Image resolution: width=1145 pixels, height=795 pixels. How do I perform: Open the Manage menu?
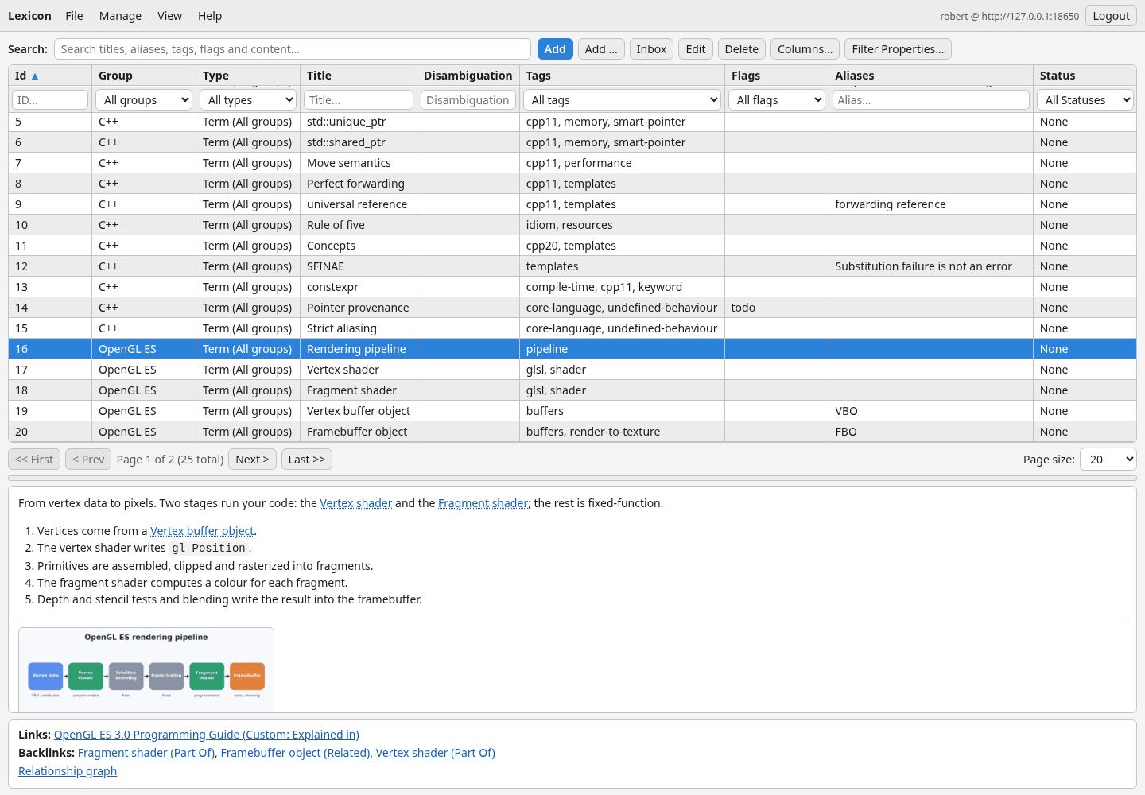[x=120, y=16]
